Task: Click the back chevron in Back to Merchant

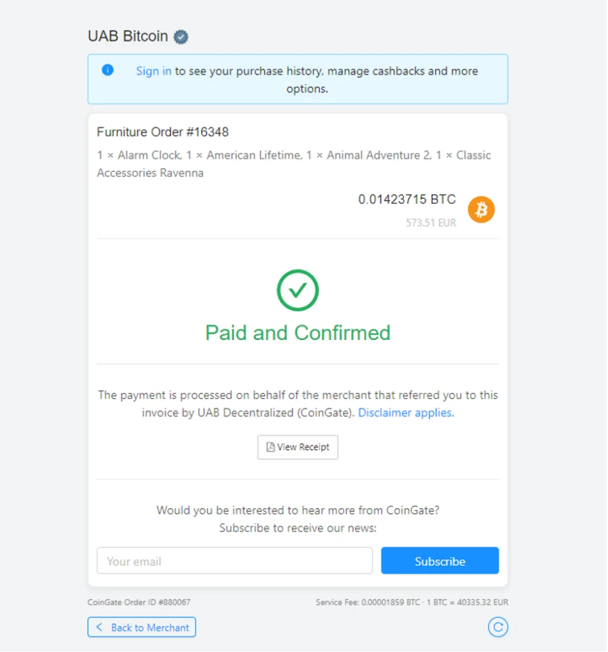Action: [99, 627]
